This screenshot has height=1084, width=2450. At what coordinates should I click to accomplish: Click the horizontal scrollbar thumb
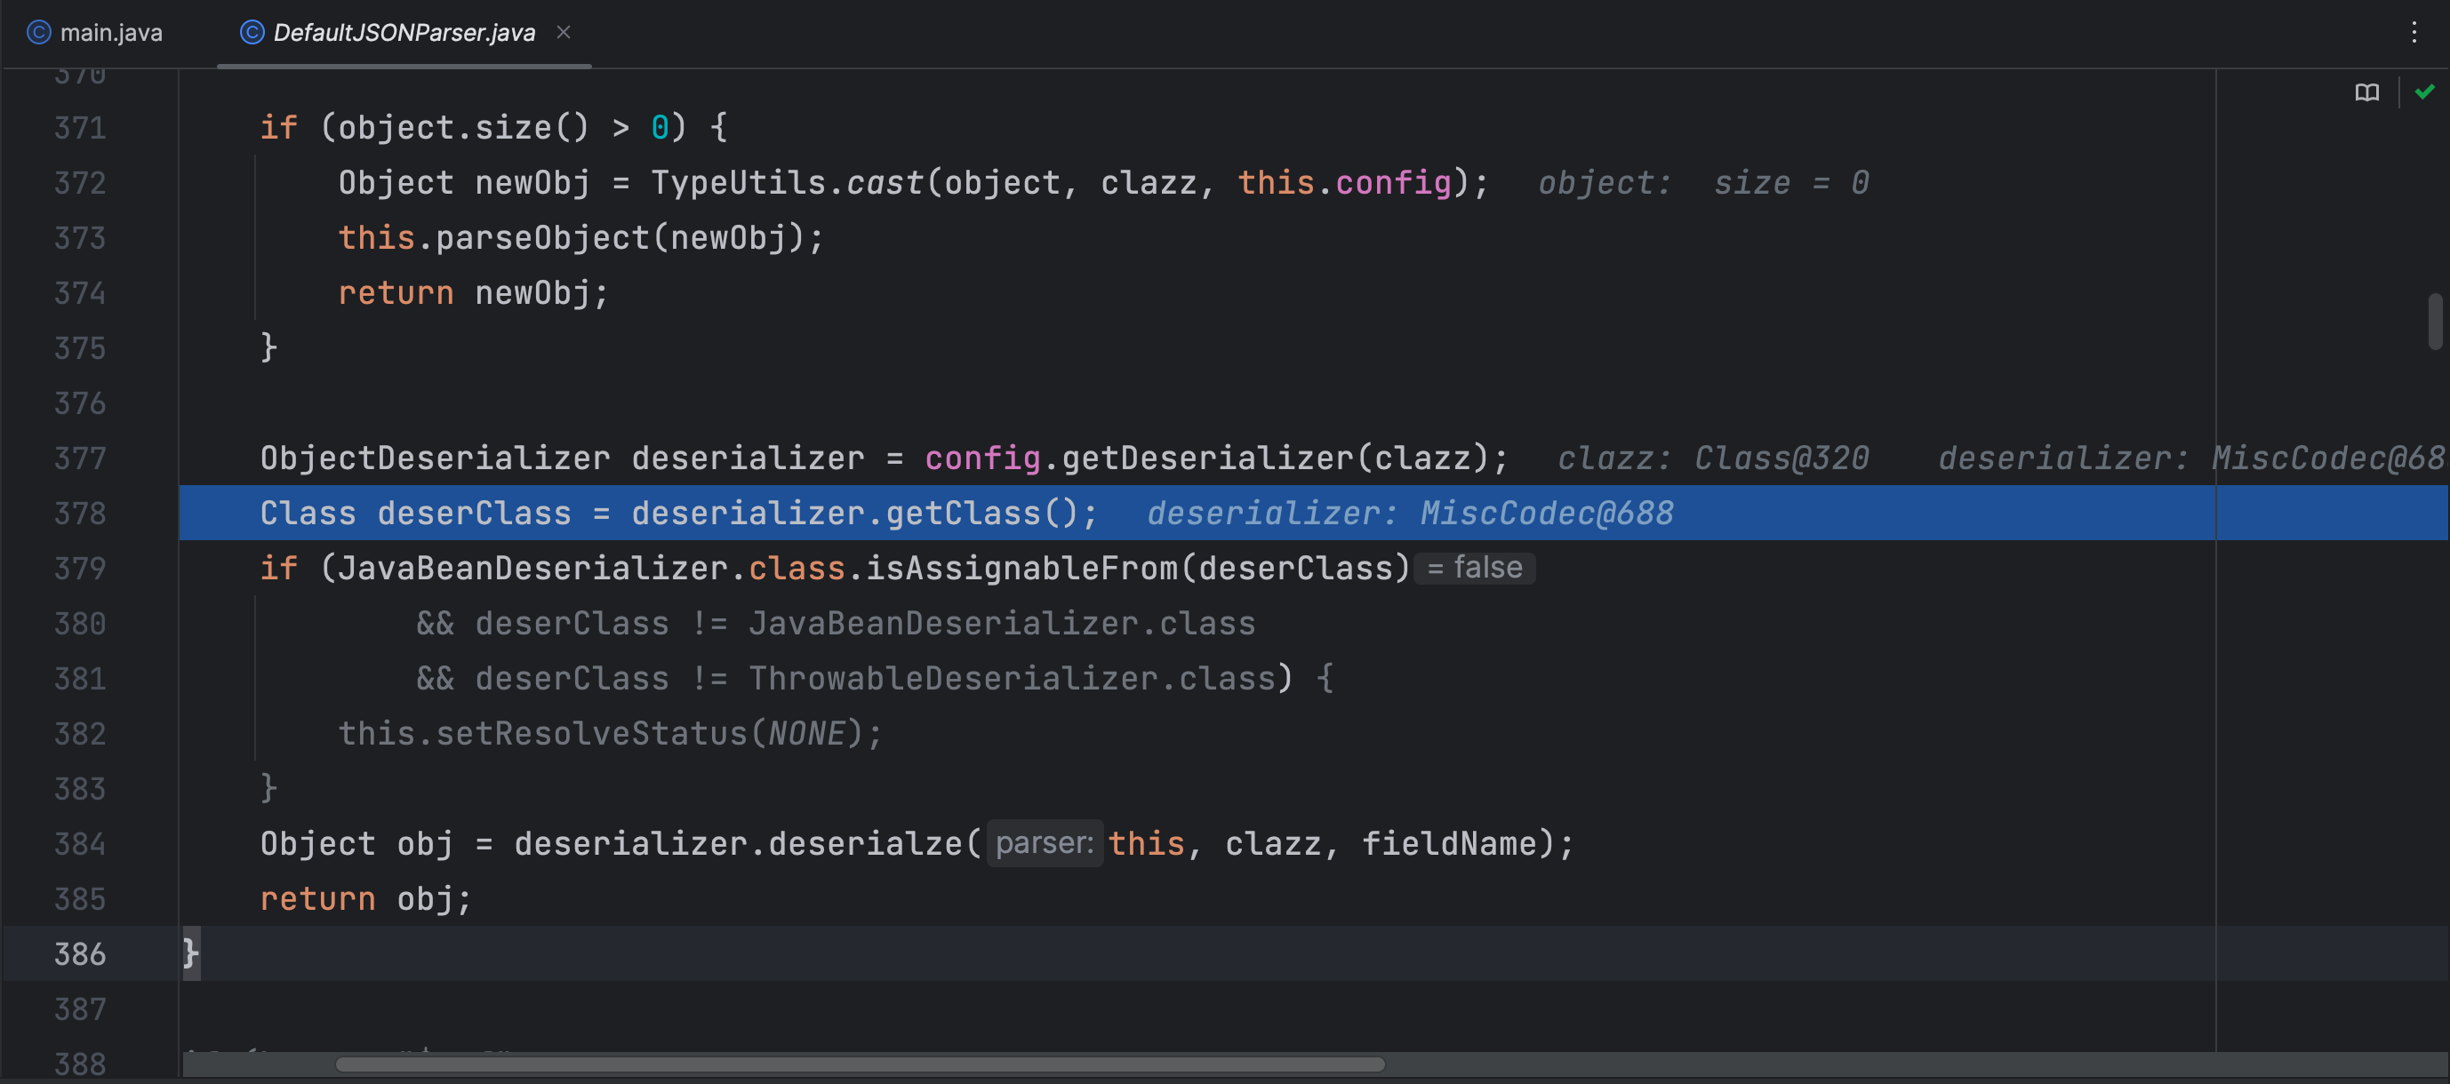(x=860, y=1064)
